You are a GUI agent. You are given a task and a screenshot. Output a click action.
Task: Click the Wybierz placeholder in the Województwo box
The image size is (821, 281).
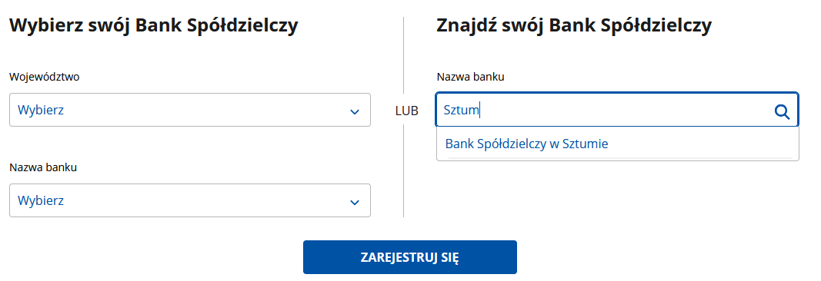pyautogui.click(x=41, y=111)
